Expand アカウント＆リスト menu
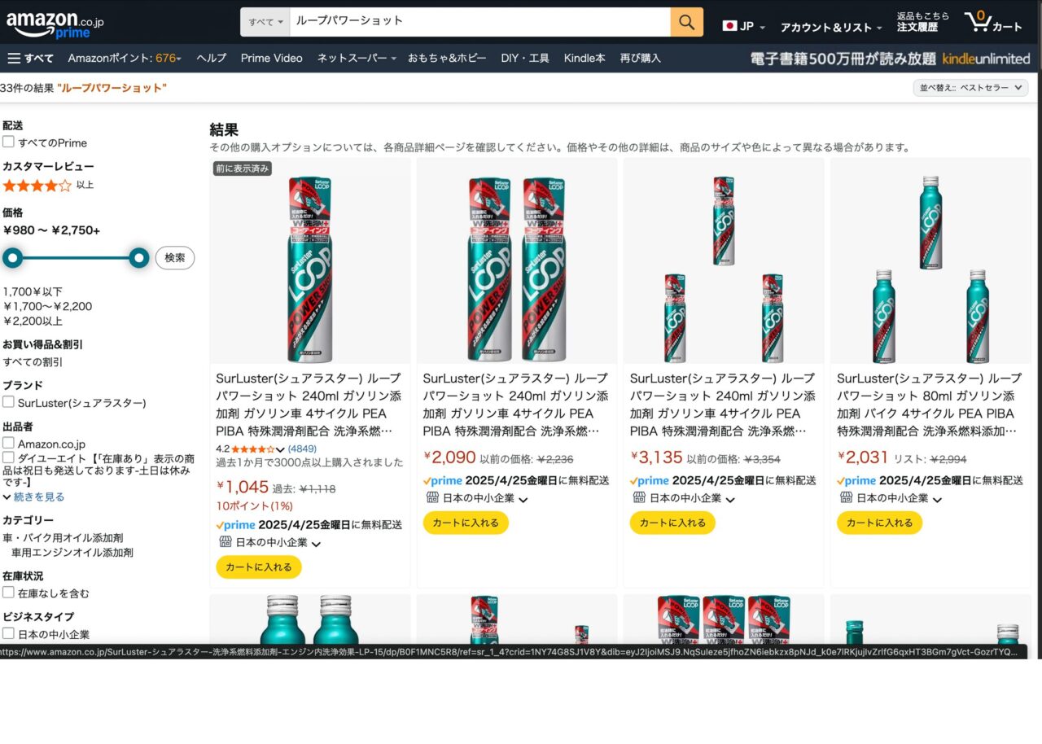 click(x=830, y=27)
